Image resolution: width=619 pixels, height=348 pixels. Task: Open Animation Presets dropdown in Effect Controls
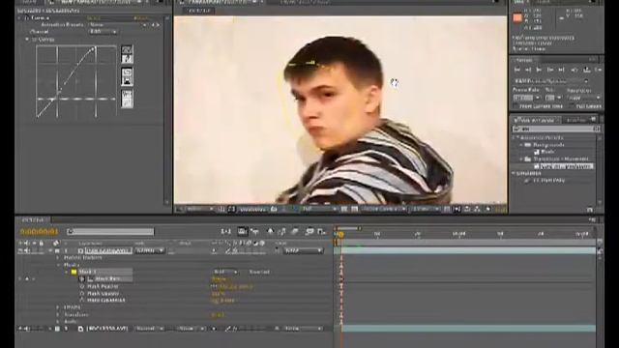coord(118,25)
